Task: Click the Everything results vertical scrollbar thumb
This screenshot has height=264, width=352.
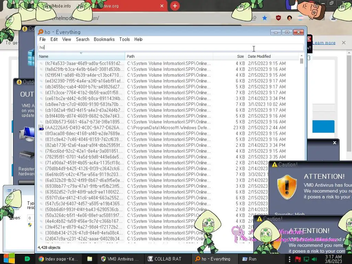Action: (x=301, y=61)
